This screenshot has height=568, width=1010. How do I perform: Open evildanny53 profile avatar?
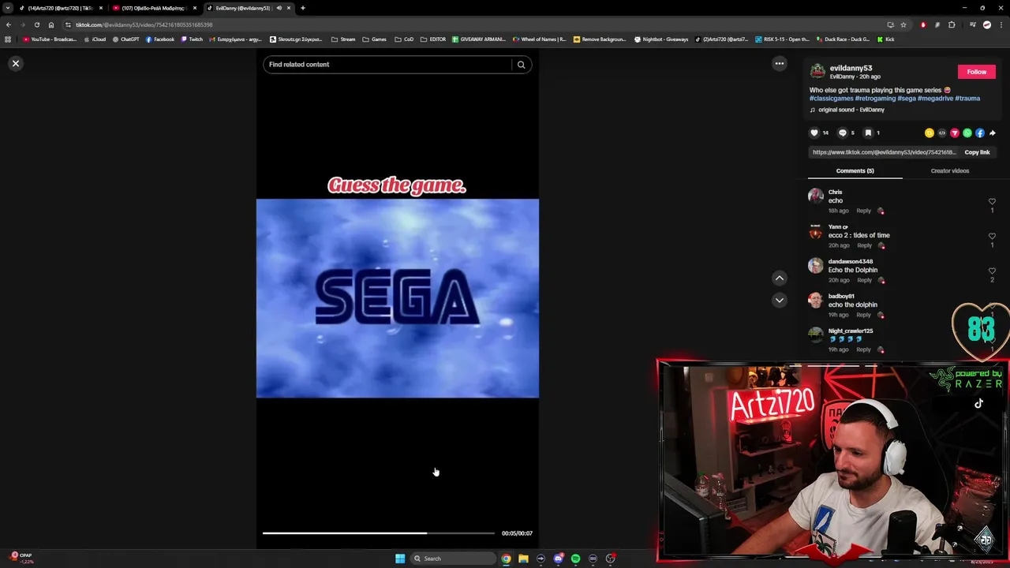(x=817, y=72)
